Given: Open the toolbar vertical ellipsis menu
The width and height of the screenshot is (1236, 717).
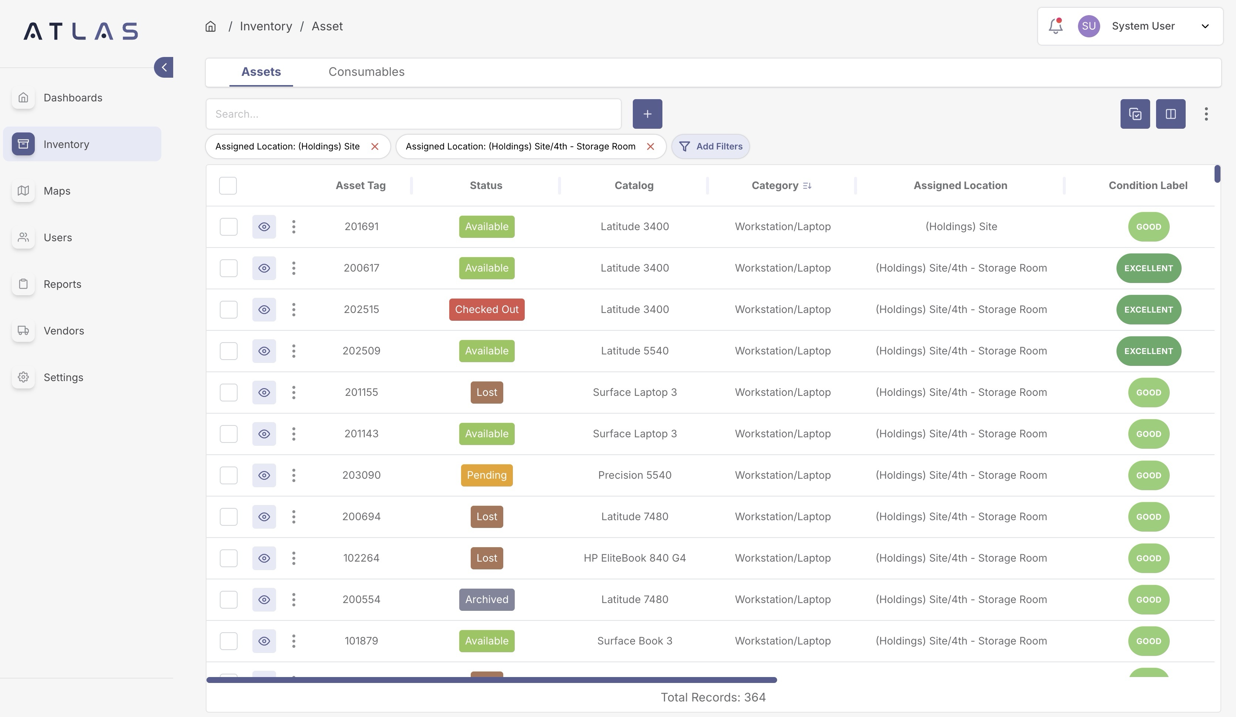Looking at the screenshot, I should click(1206, 114).
